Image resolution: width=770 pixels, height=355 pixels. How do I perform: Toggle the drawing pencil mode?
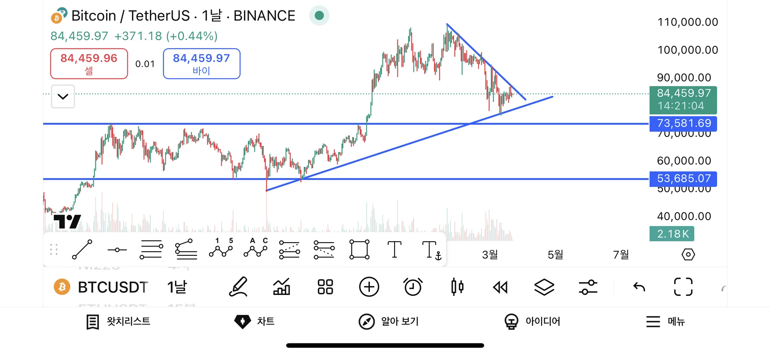pyautogui.click(x=238, y=287)
